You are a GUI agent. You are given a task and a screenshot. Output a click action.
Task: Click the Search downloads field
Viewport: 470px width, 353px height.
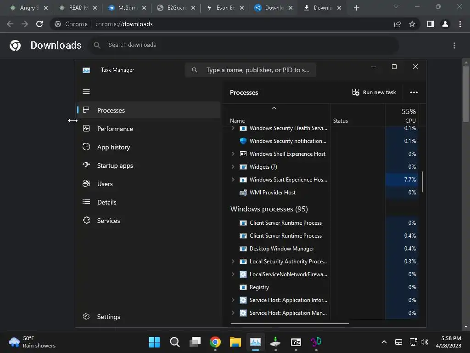244,45
